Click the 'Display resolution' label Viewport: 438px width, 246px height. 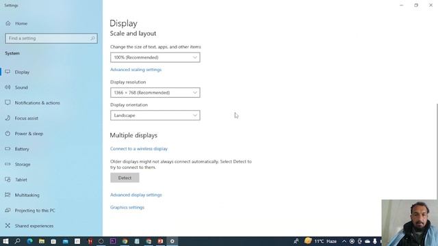click(x=128, y=82)
